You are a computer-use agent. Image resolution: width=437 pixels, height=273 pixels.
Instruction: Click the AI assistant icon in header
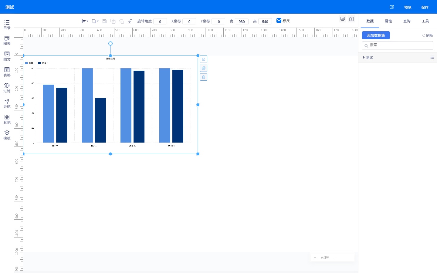tap(392, 7)
